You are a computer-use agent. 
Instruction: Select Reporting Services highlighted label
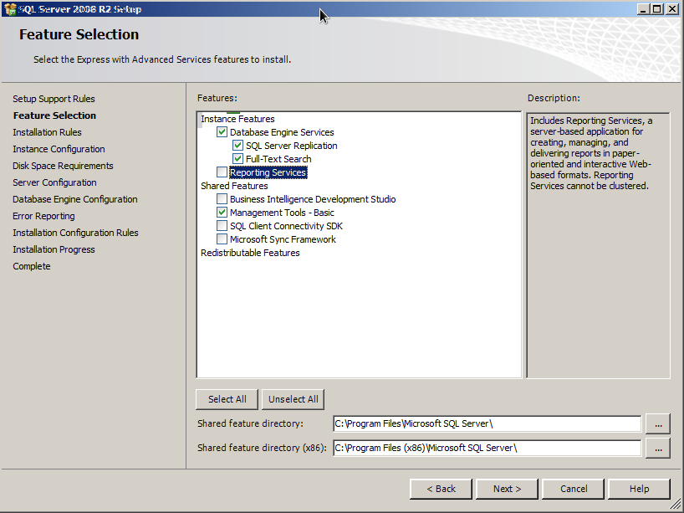(268, 172)
